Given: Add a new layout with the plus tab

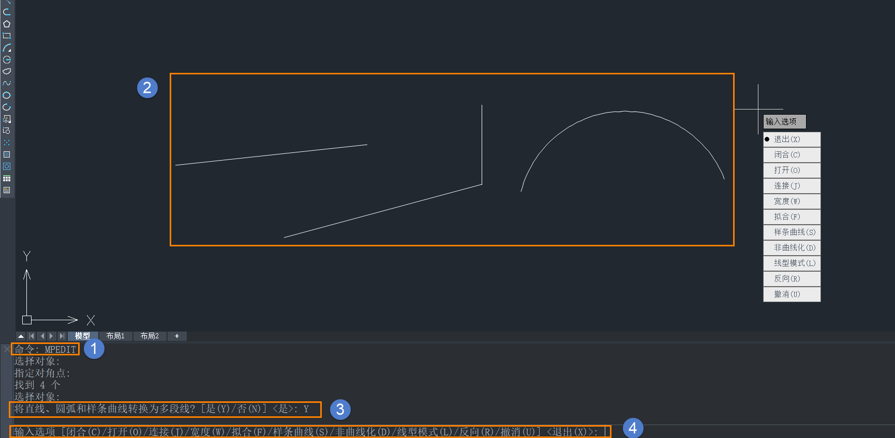Looking at the screenshot, I should tap(177, 336).
